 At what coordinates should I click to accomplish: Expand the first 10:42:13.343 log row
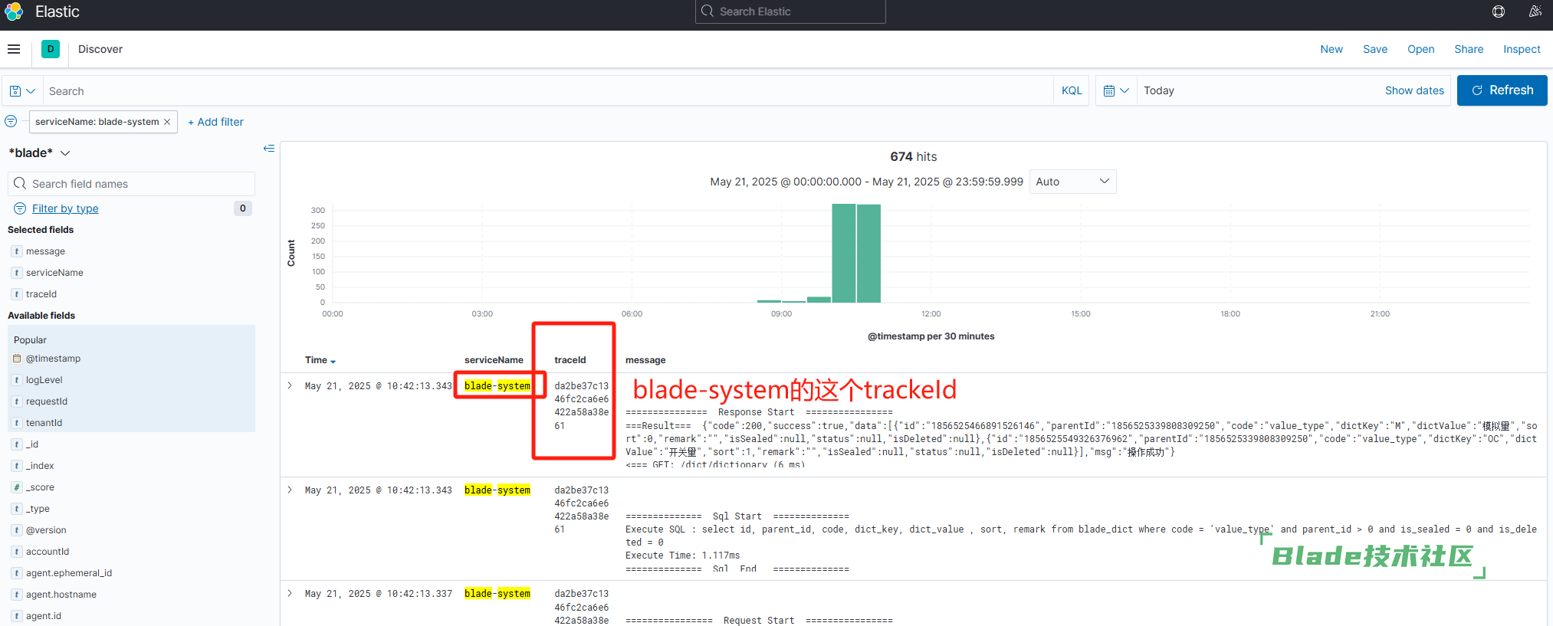point(290,385)
